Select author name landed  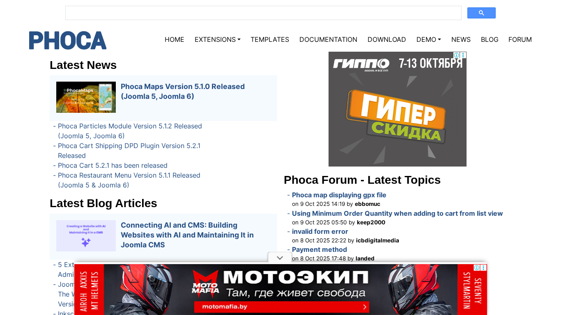click(x=365, y=258)
